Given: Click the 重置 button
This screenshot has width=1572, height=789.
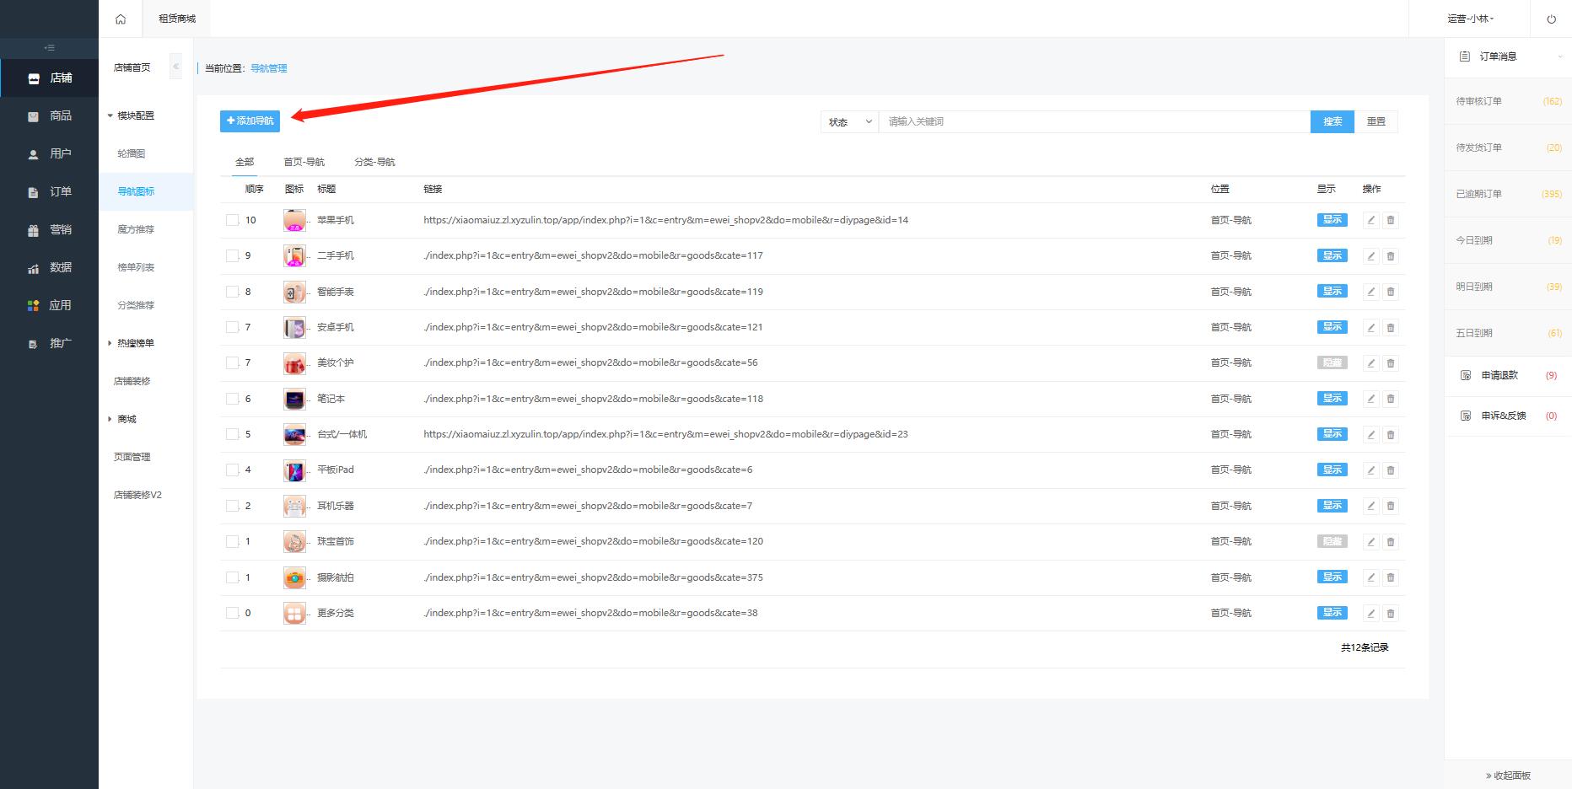Looking at the screenshot, I should pos(1376,122).
